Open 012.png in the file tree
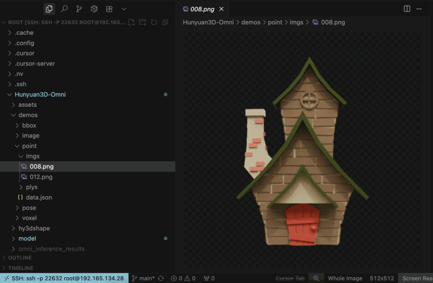The height and width of the screenshot is (283, 433). (41, 177)
